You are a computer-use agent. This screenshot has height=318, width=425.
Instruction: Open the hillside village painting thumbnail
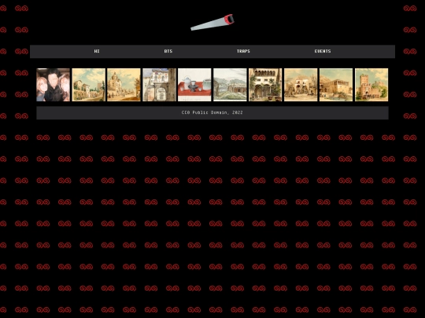(89, 85)
